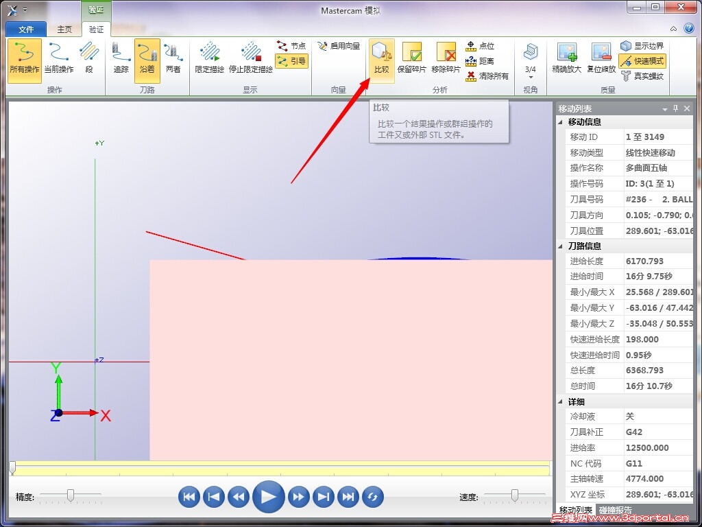This screenshot has height=527, width=702.
Task: Click the 清除所有 clear all icon
Action: point(487,75)
